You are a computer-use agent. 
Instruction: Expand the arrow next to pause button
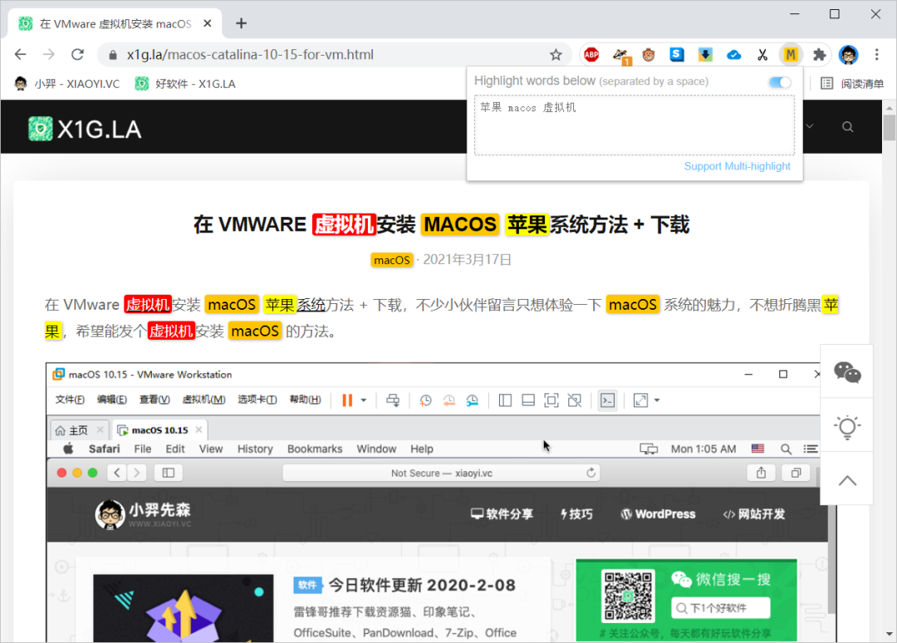pyautogui.click(x=364, y=400)
